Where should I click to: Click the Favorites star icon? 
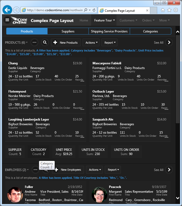pyautogui.click(x=169, y=10)
